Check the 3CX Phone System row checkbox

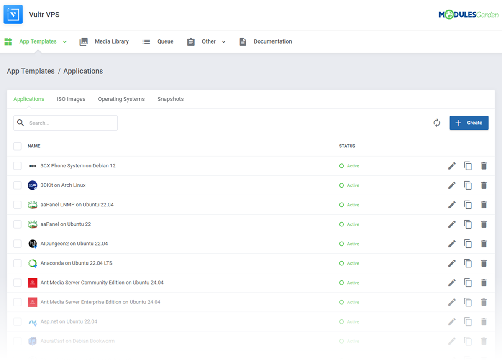tap(18, 166)
